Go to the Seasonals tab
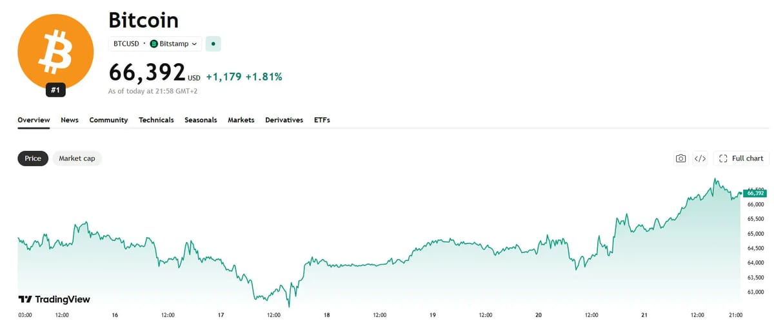774x326 pixels. tap(201, 120)
